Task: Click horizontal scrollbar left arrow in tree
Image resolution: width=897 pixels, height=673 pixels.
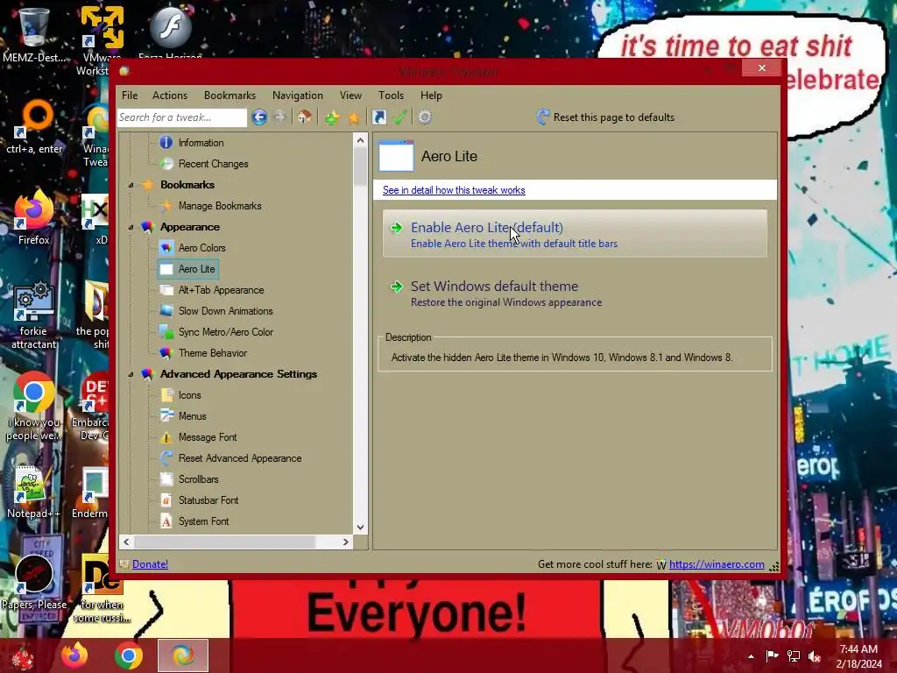Action: tap(126, 542)
